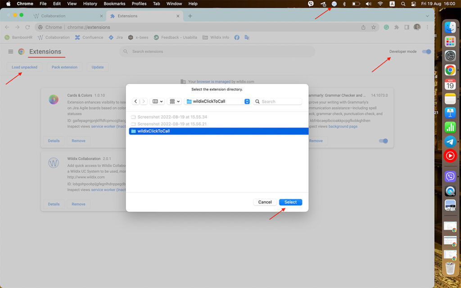Click the Cancel button in dialog
The height and width of the screenshot is (288, 461).
pos(265,202)
